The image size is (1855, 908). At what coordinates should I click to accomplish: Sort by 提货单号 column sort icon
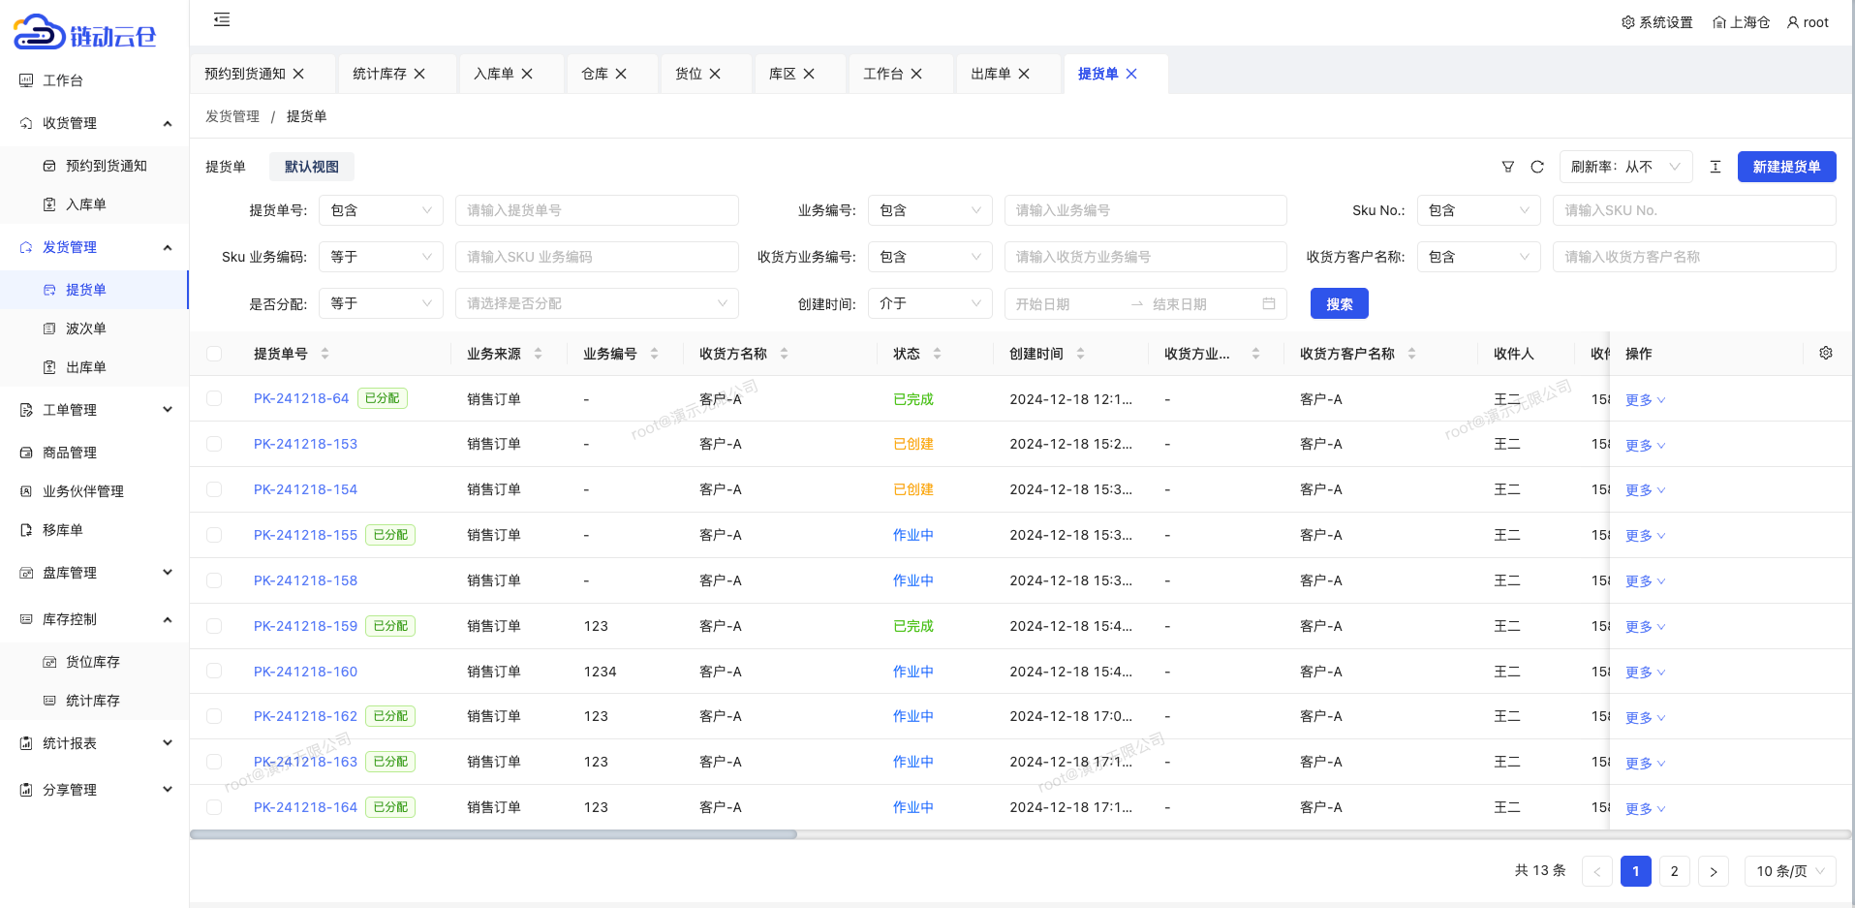325,354
